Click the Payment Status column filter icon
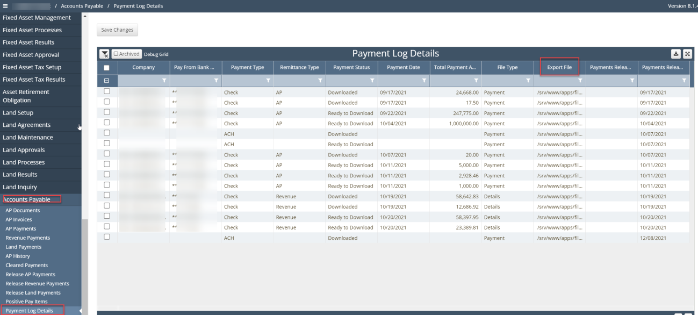 (372, 81)
